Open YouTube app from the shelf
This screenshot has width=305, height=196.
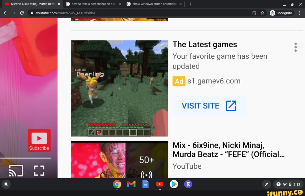160,184
